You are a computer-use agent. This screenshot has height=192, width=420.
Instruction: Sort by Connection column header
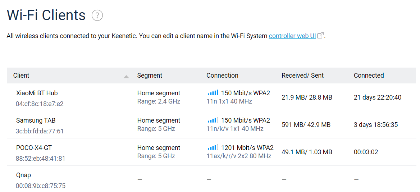pyautogui.click(x=222, y=76)
